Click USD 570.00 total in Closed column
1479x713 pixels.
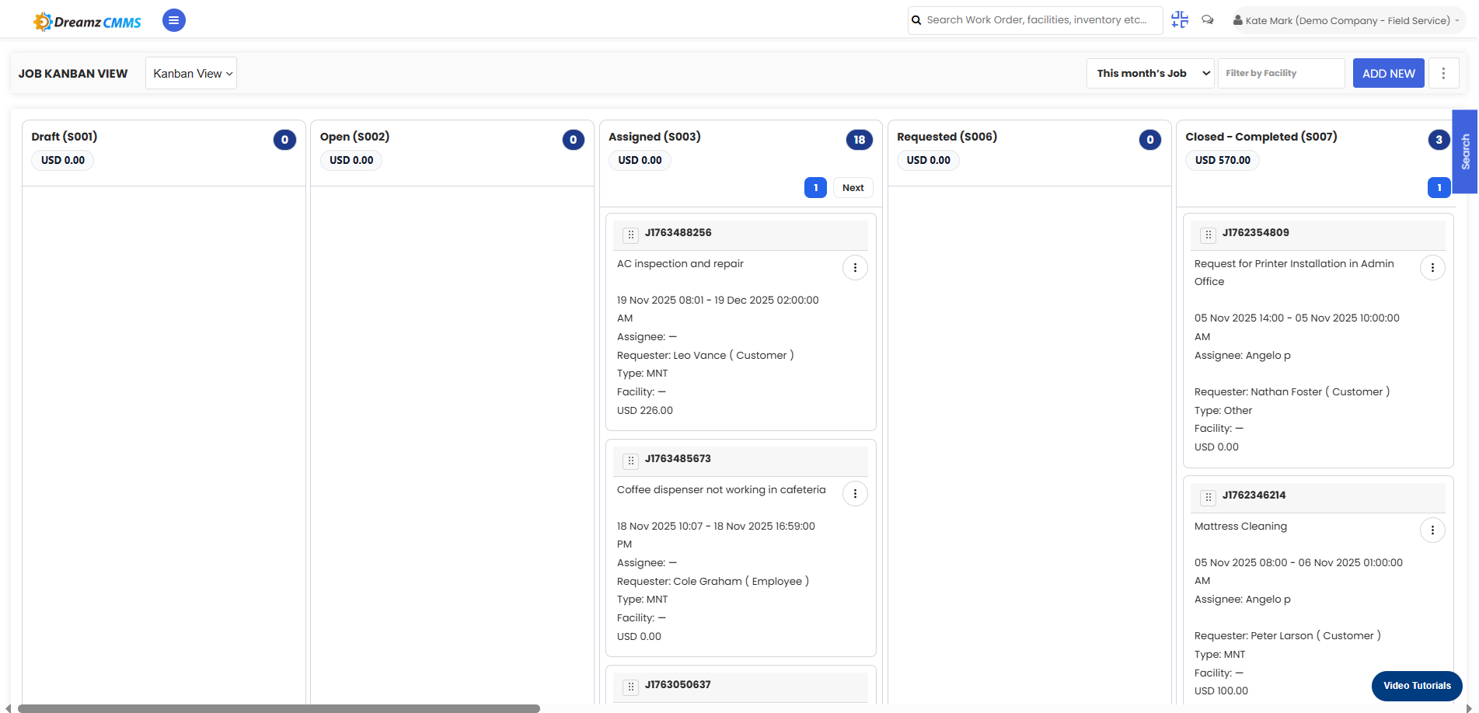1223,160
